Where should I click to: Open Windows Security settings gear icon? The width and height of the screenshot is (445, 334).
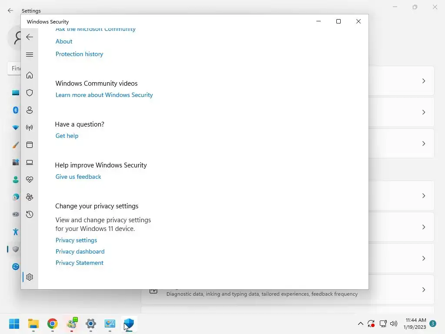30,277
